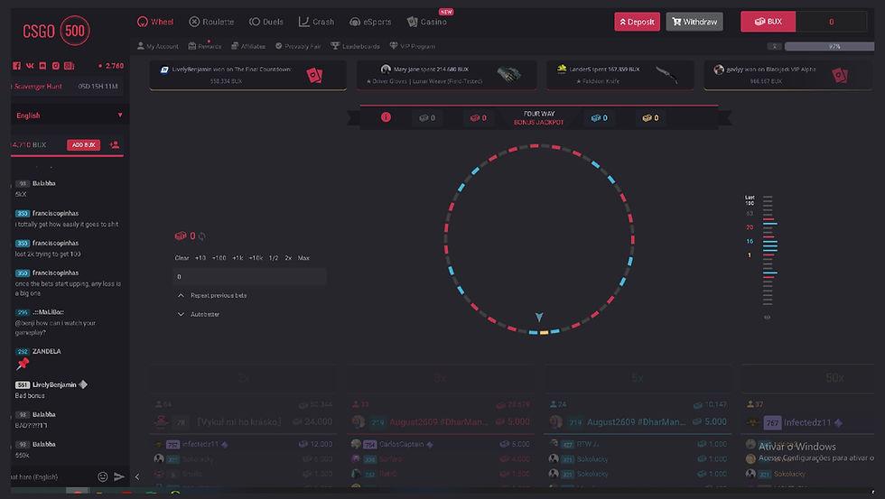Open the Instagram social icon
This screenshot has height=499, width=885.
[55, 66]
